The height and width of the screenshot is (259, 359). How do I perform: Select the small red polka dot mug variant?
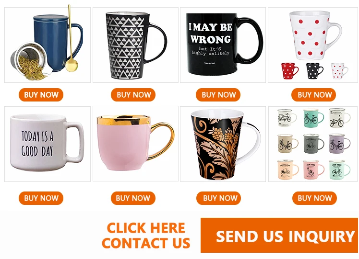click(289, 71)
